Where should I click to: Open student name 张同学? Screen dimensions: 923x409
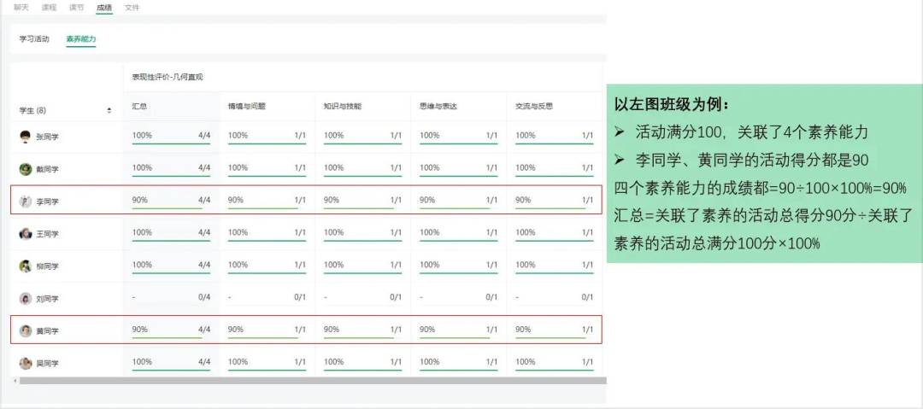[48, 137]
